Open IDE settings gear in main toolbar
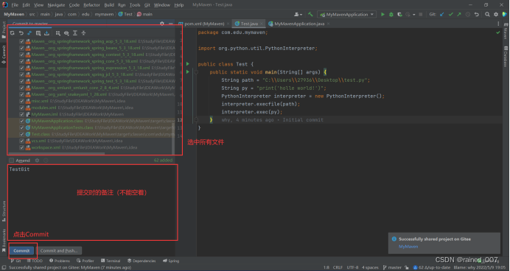Image resolution: width=510 pixels, height=271 pixels. 496,14
